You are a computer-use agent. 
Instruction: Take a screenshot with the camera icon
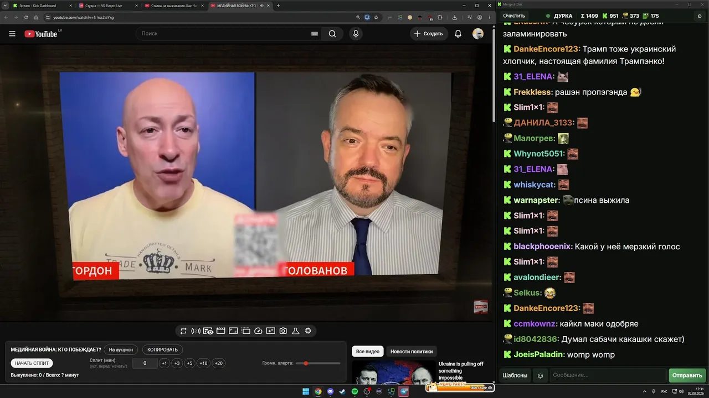click(283, 331)
